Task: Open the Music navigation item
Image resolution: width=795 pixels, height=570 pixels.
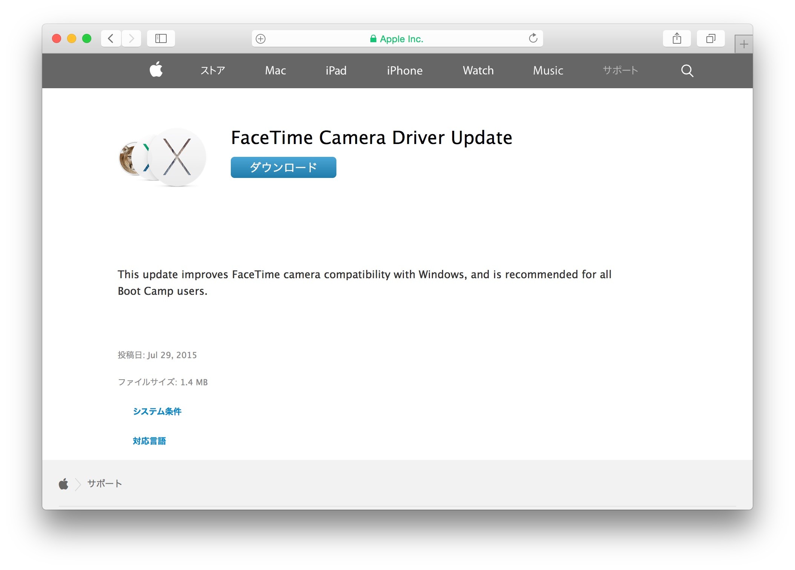Action: (x=548, y=70)
